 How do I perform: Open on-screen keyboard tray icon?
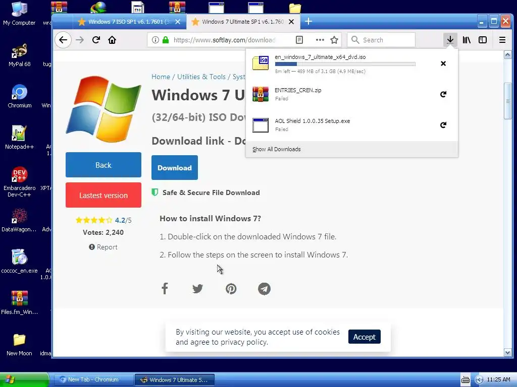click(x=465, y=380)
